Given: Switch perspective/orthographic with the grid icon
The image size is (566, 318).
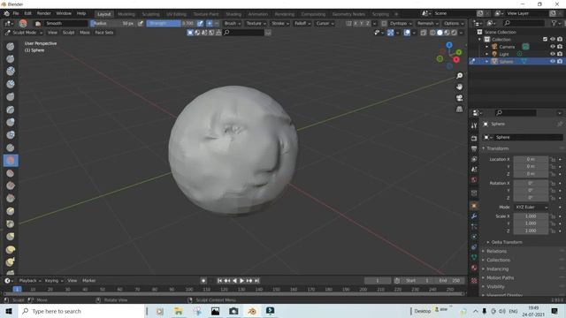Looking at the screenshot, I should (459, 110).
